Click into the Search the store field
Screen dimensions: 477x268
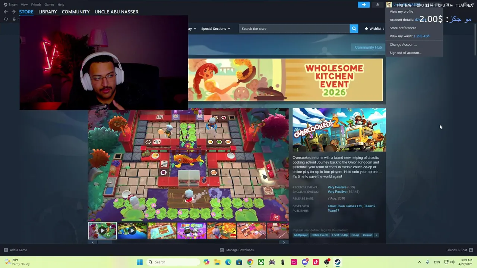294,29
